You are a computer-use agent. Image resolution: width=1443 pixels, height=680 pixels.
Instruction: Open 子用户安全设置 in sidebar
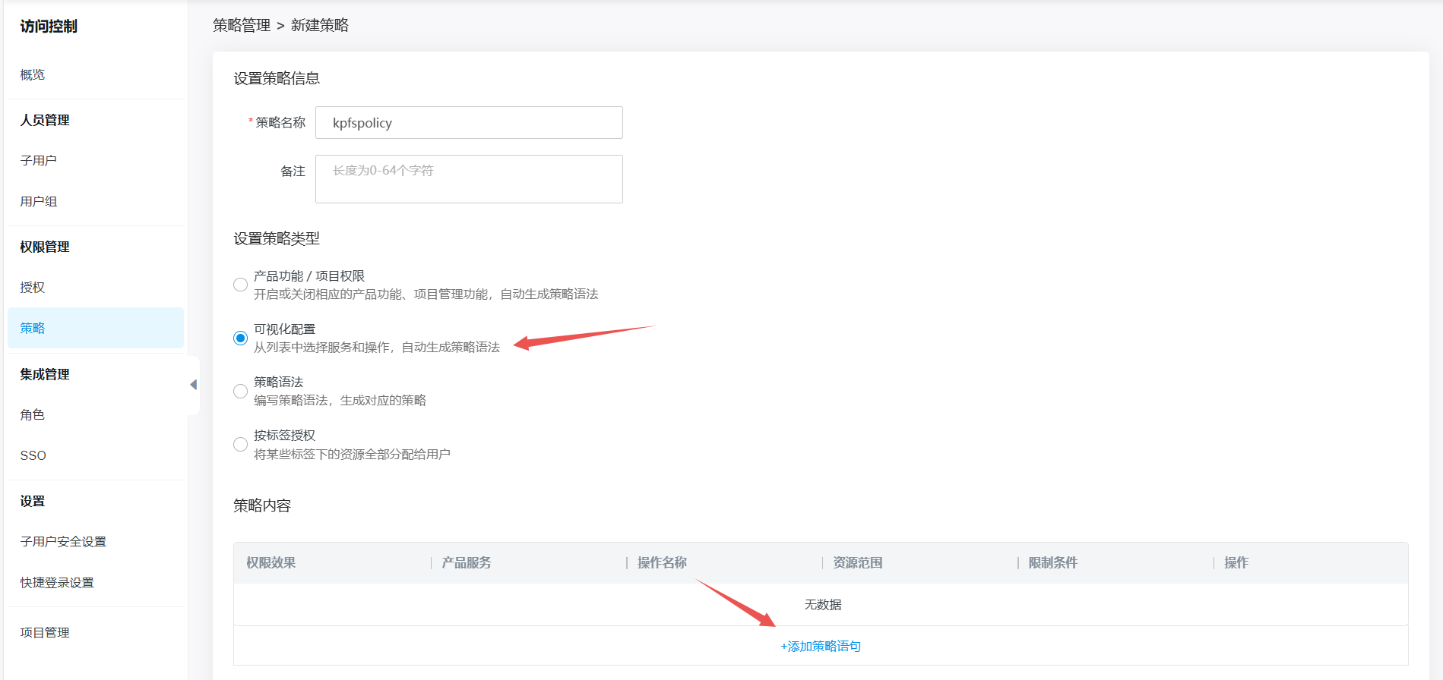63,541
